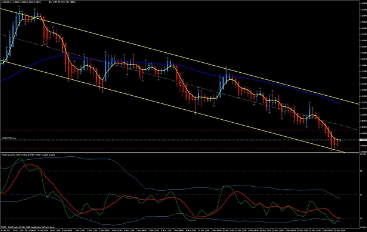Click the Traders Dynamic Index label
The width and height of the screenshot is (367, 232).
(x=11, y=154)
